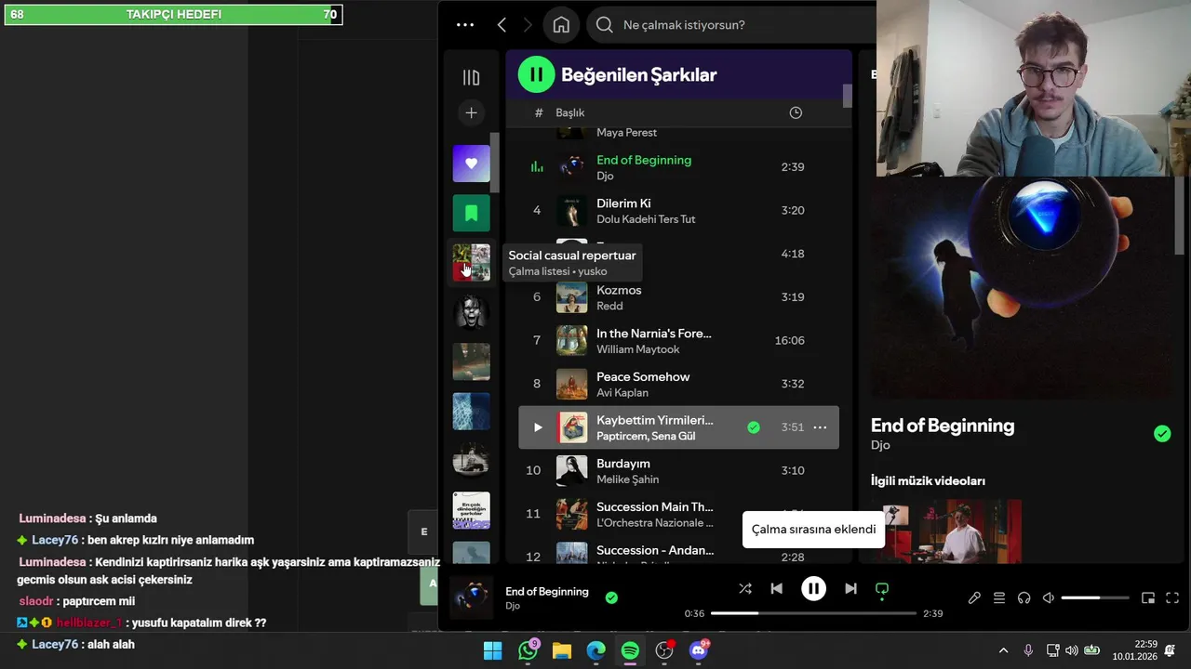
Task: Open Discord from the taskbar
Action: (x=699, y=650)
